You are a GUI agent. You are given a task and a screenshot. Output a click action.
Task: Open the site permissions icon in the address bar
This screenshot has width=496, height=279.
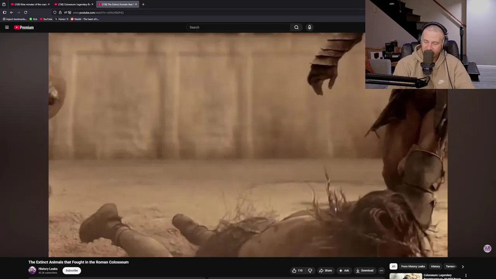(65, 12)
